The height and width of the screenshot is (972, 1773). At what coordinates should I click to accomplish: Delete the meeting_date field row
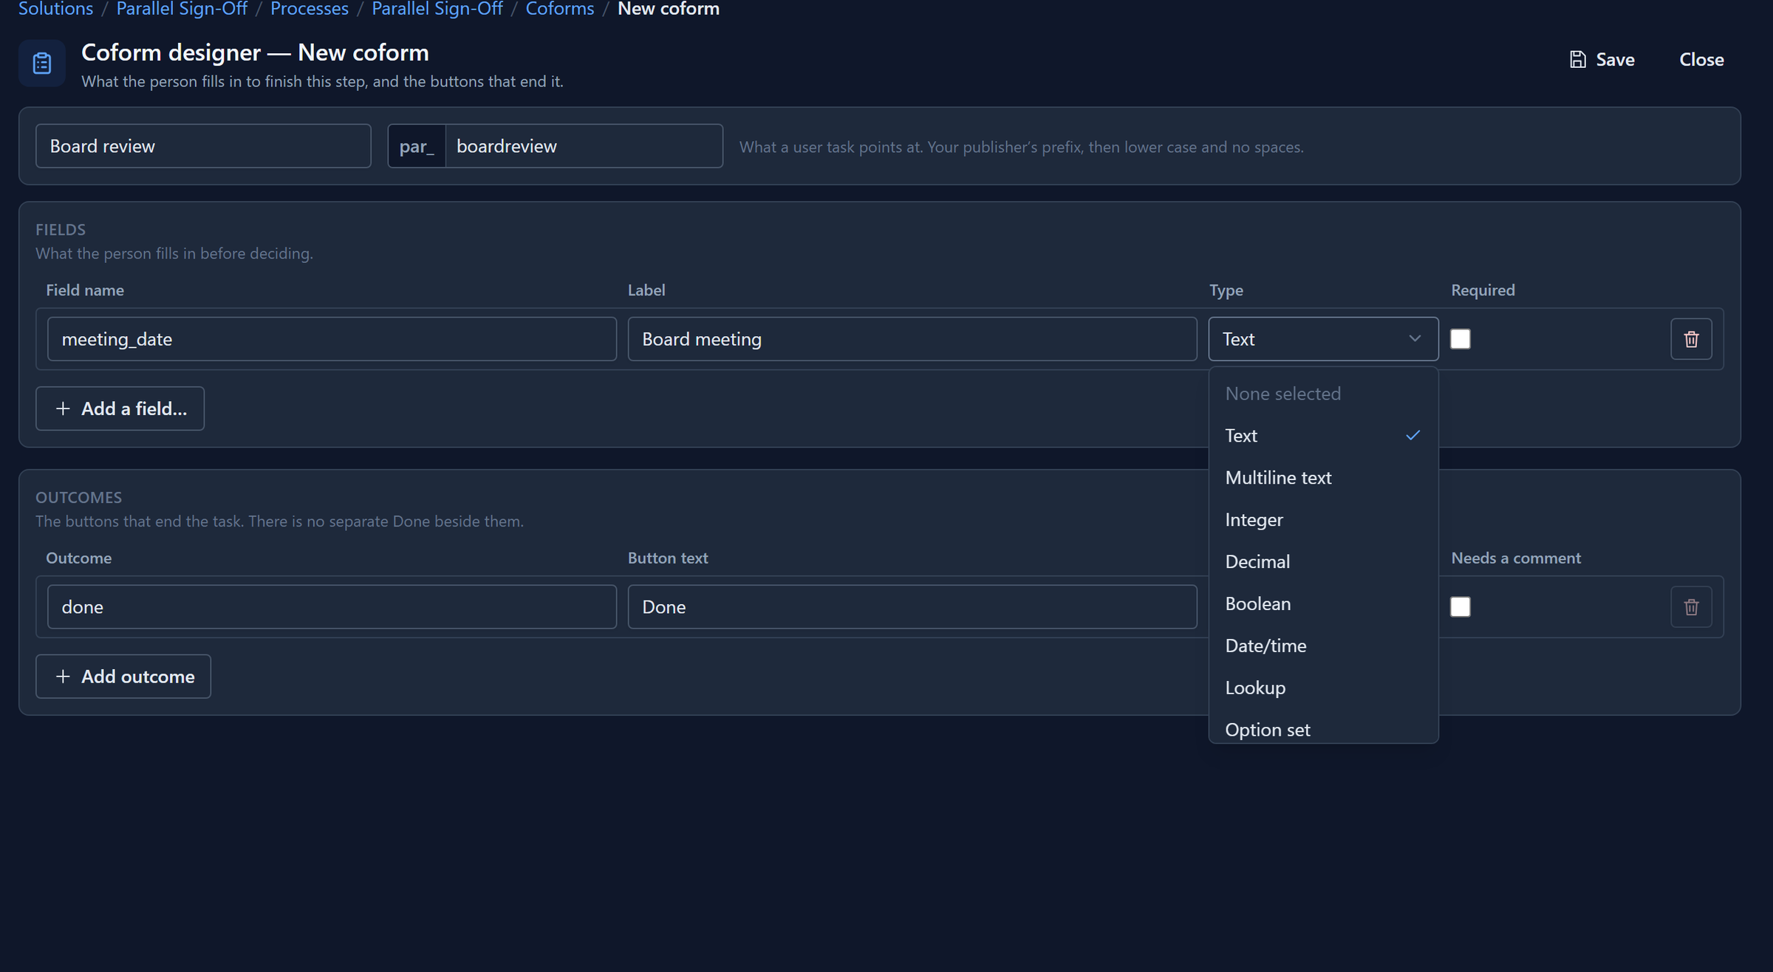[x=1691, y=339]
